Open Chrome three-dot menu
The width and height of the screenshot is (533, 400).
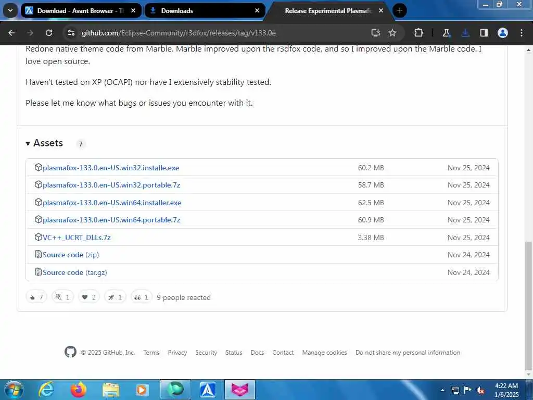(x=522, y=33)
